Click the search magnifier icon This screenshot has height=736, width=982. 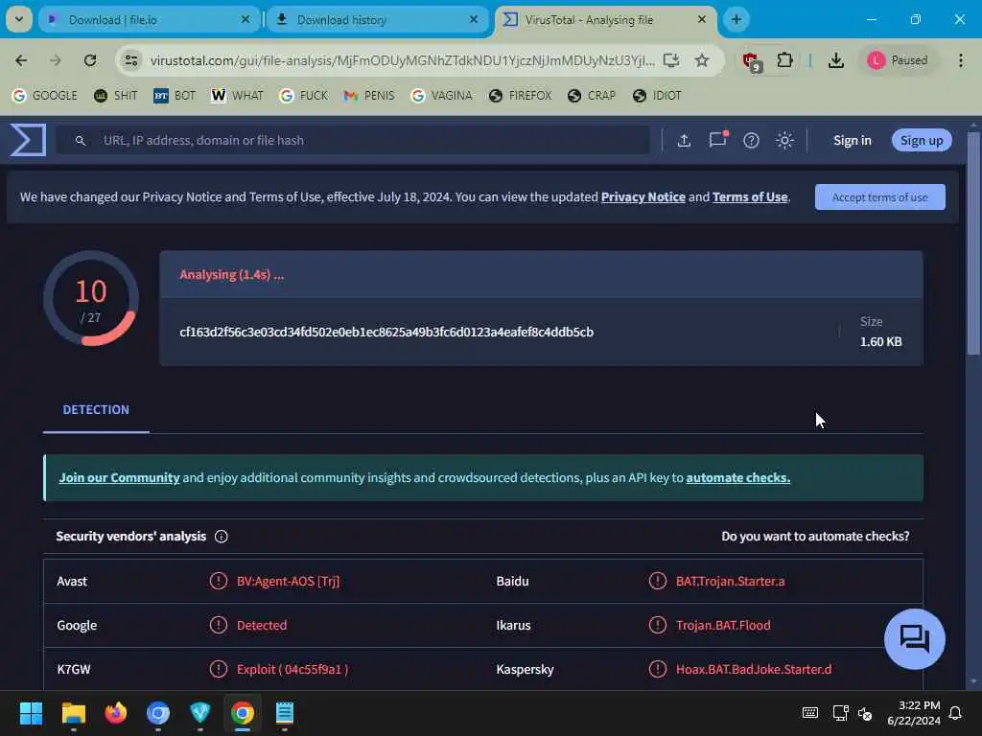(81, 140)
